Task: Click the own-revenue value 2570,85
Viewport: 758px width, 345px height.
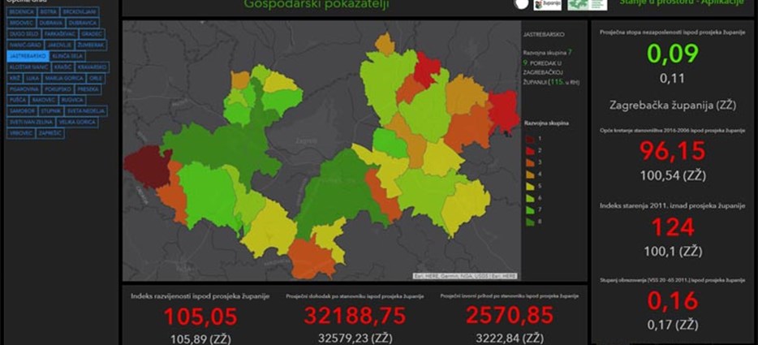Action: click(510, 316)
